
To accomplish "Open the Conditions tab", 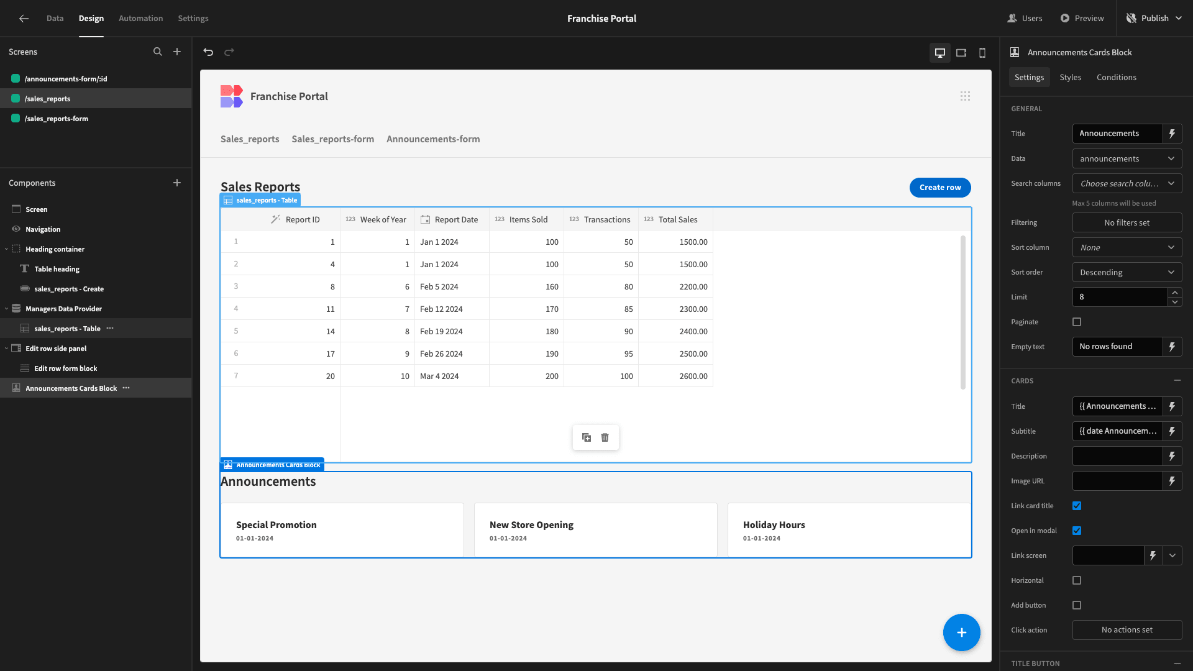I will pos(1116,77).
